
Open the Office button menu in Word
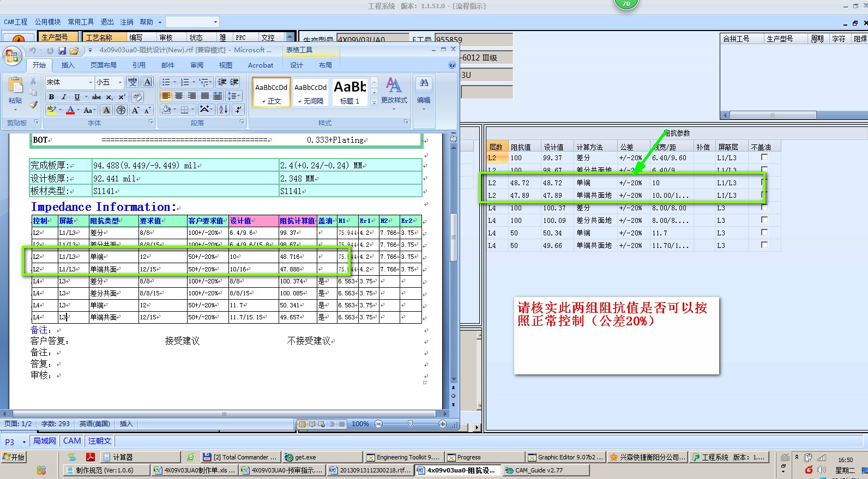click(x=12, y=56)
